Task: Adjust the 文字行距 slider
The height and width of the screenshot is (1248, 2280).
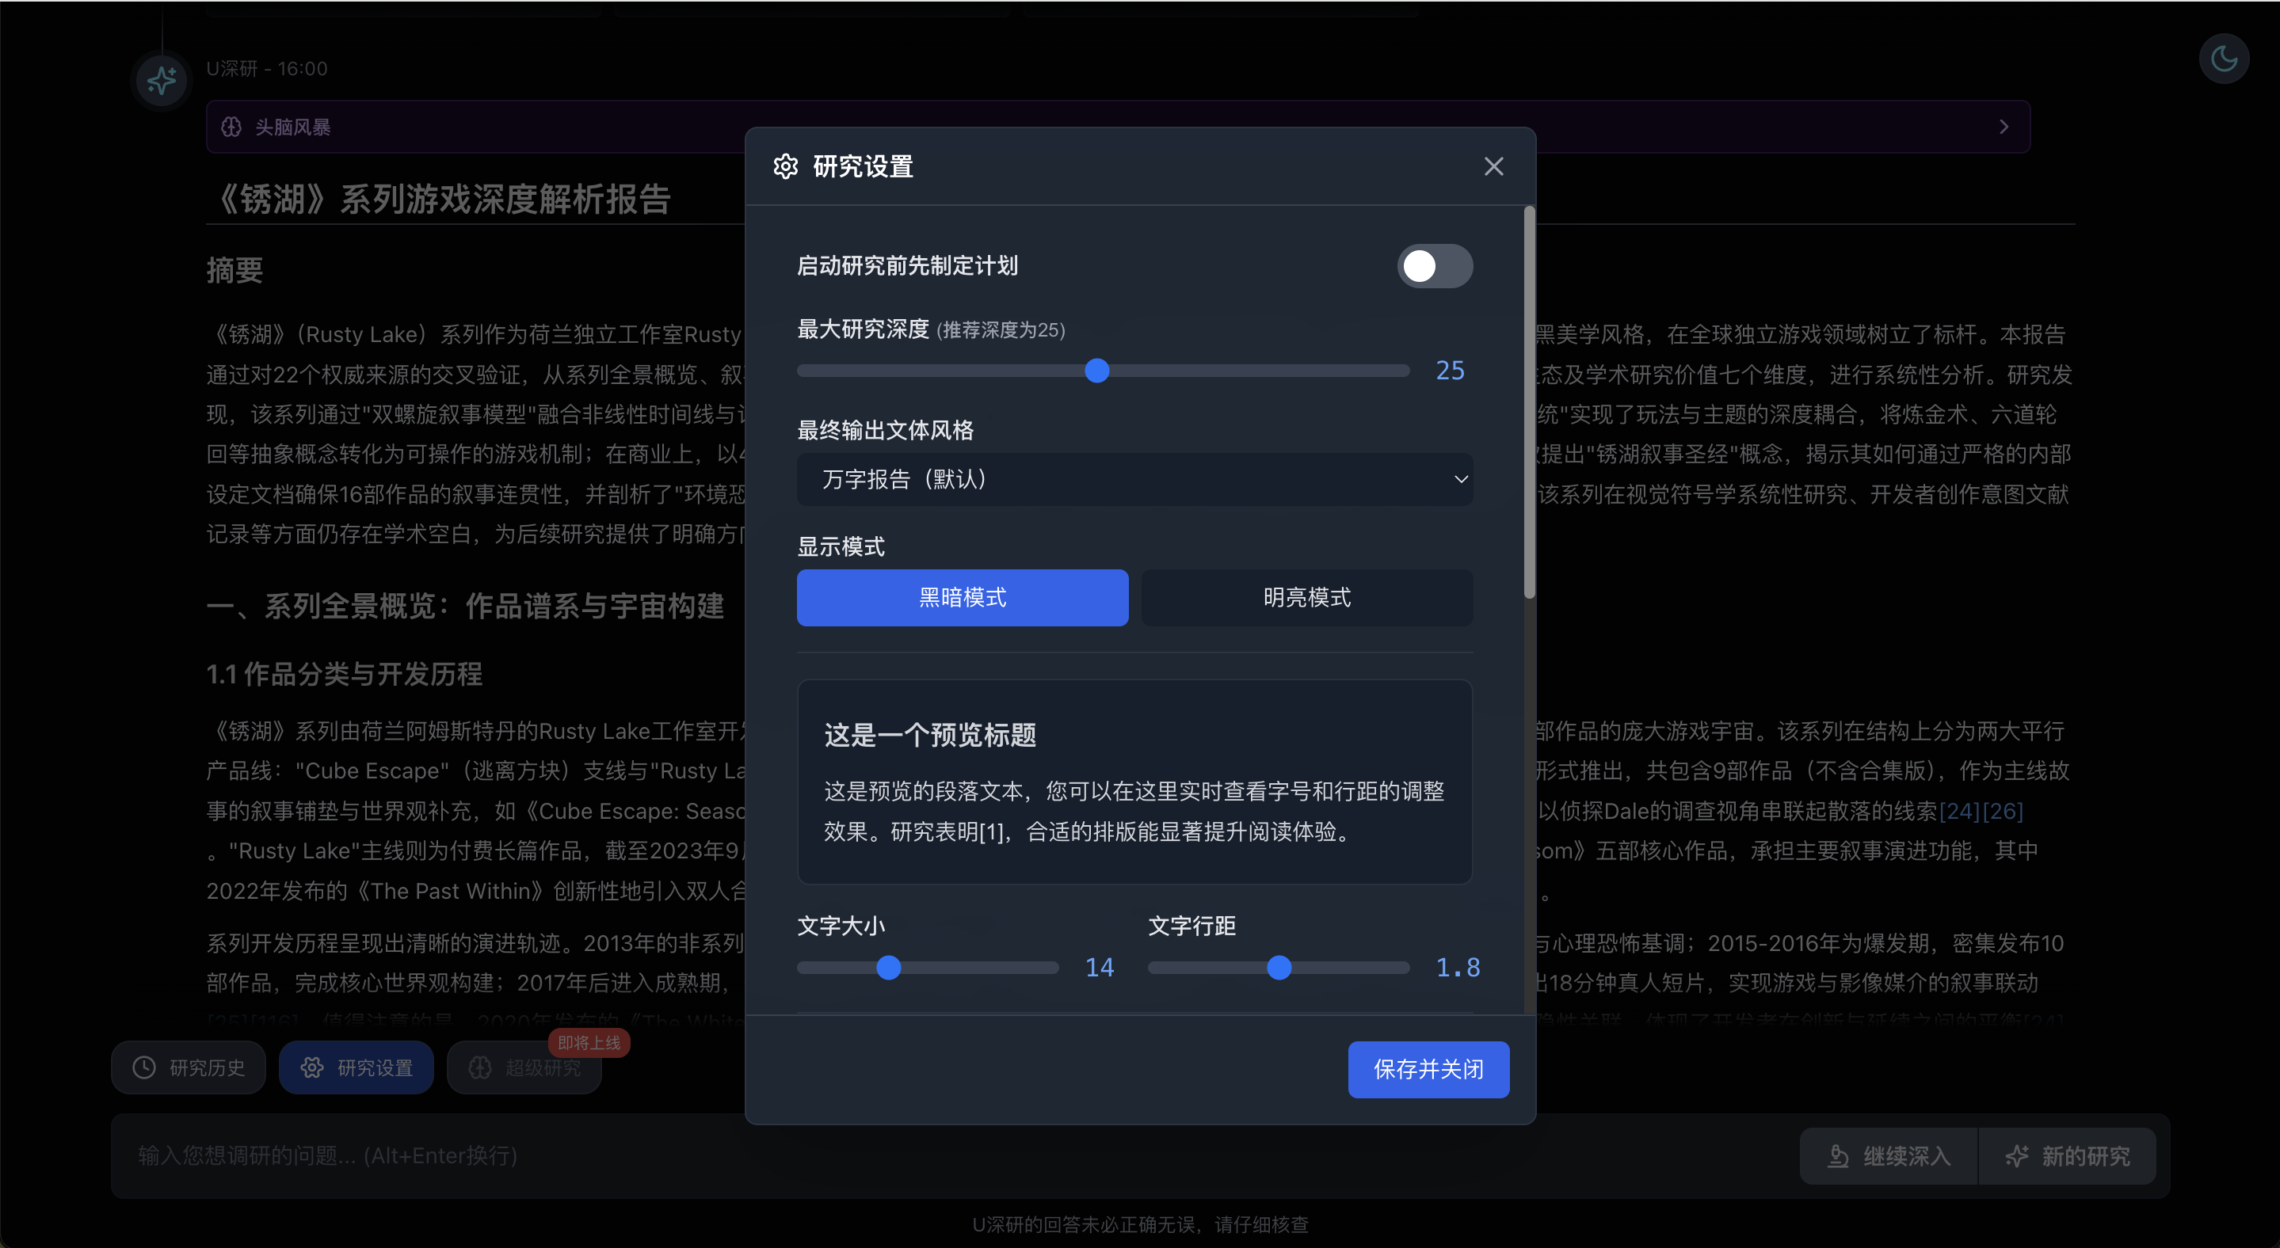Action: [x=1278, y=968]
